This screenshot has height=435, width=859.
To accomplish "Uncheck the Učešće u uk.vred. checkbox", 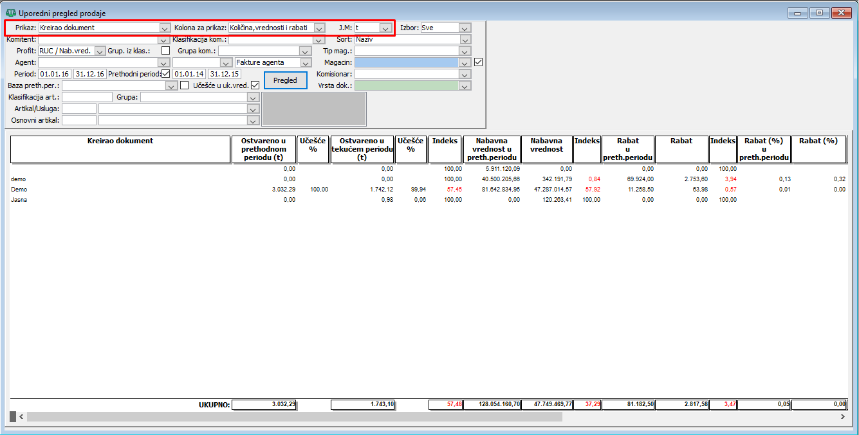I will pos(255,85).
